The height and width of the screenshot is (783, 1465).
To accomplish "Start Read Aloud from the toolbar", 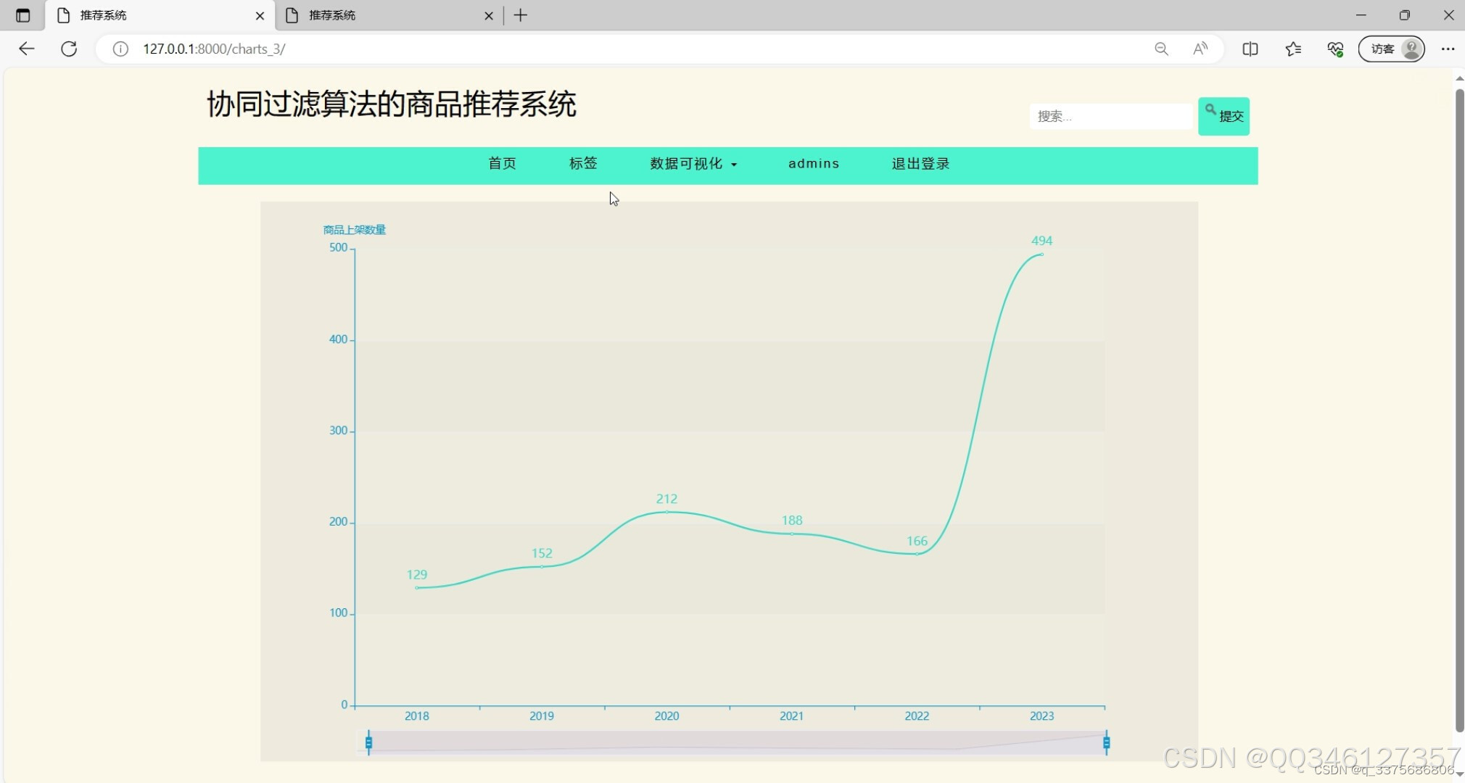I will tap(1200, 49).
